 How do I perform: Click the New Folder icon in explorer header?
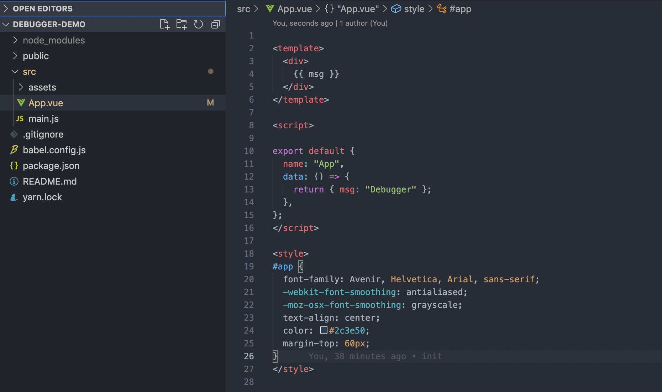pos(182,24)
